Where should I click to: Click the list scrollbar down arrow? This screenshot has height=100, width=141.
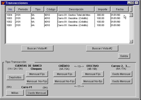coord(131,41)
